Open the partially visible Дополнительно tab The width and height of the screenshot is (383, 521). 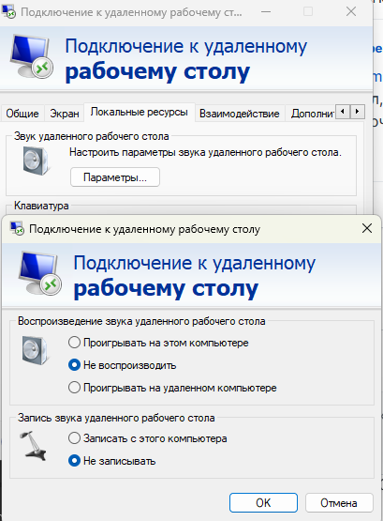(x=312, y=114)
